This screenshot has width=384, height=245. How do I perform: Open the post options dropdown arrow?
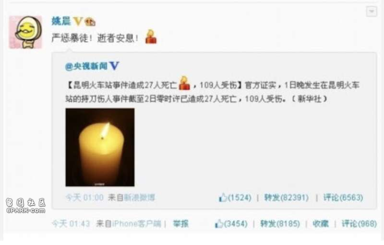[x=372, y=11]
